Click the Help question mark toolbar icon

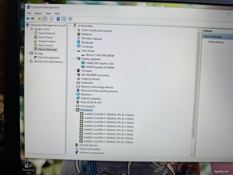[x=58, y=19]
